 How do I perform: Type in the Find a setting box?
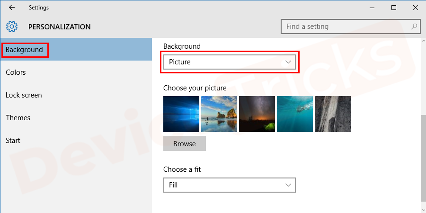click(346, 27)
